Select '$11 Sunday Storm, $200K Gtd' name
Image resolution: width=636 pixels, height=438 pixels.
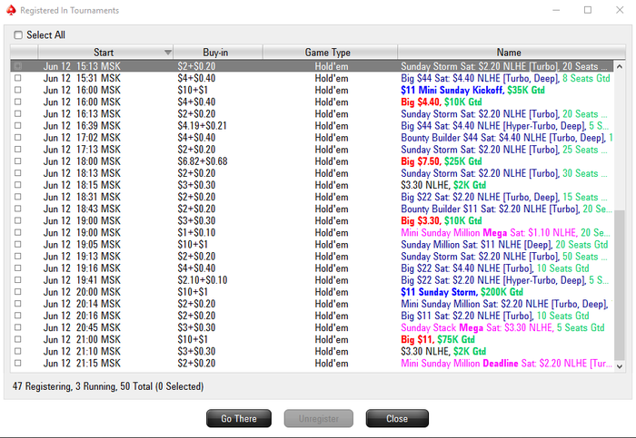tap(462, 292)
